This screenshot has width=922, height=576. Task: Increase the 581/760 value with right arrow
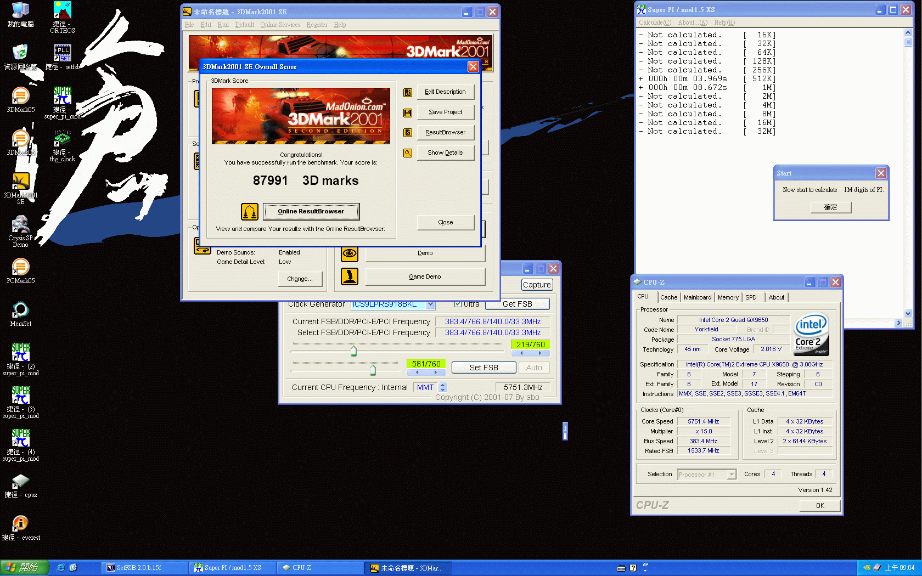[436, 372]
